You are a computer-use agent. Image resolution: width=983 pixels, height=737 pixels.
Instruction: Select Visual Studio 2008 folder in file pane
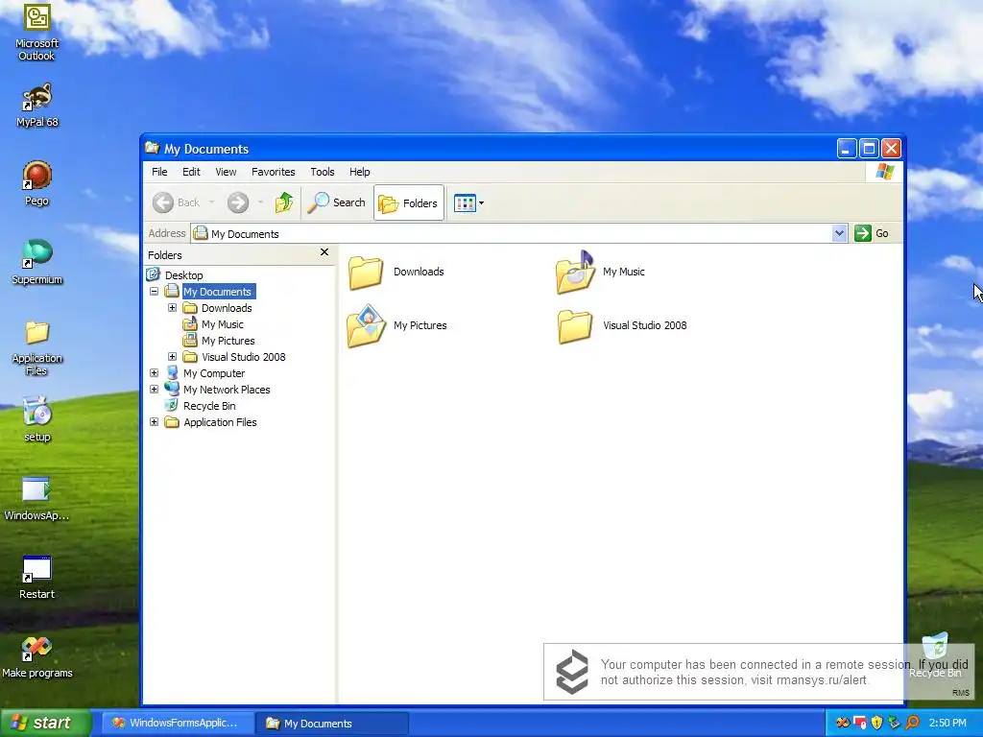622,326
